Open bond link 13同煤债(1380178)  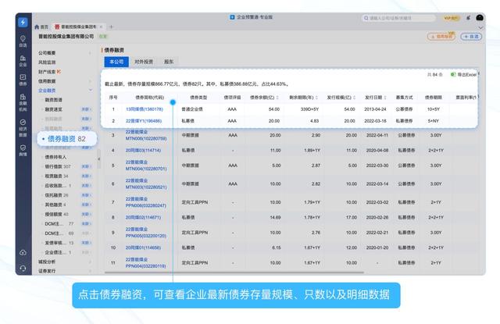(145, 109)
